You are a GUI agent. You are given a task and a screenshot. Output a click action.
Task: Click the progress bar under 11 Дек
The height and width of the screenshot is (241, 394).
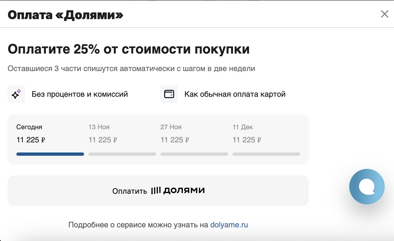pyautogui.click(x=266, y=154)
